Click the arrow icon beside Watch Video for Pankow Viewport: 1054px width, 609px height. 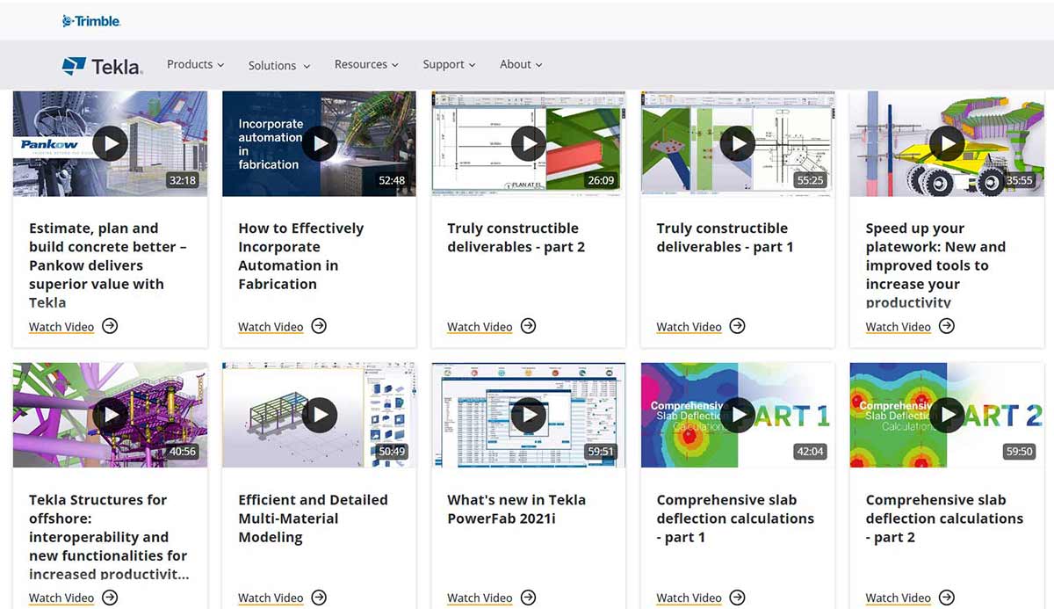point(109,326)
